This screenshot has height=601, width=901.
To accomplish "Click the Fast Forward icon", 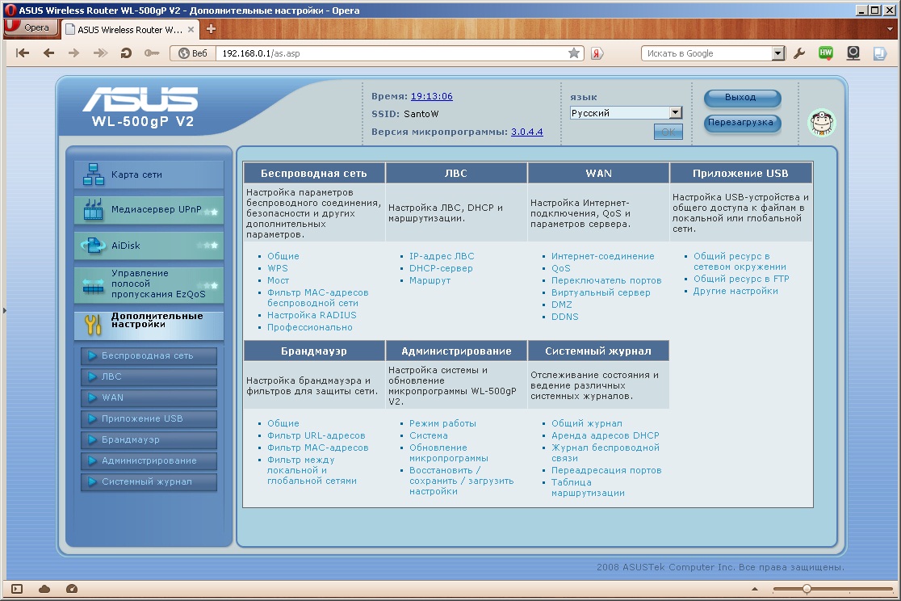I will coord(101,53).
